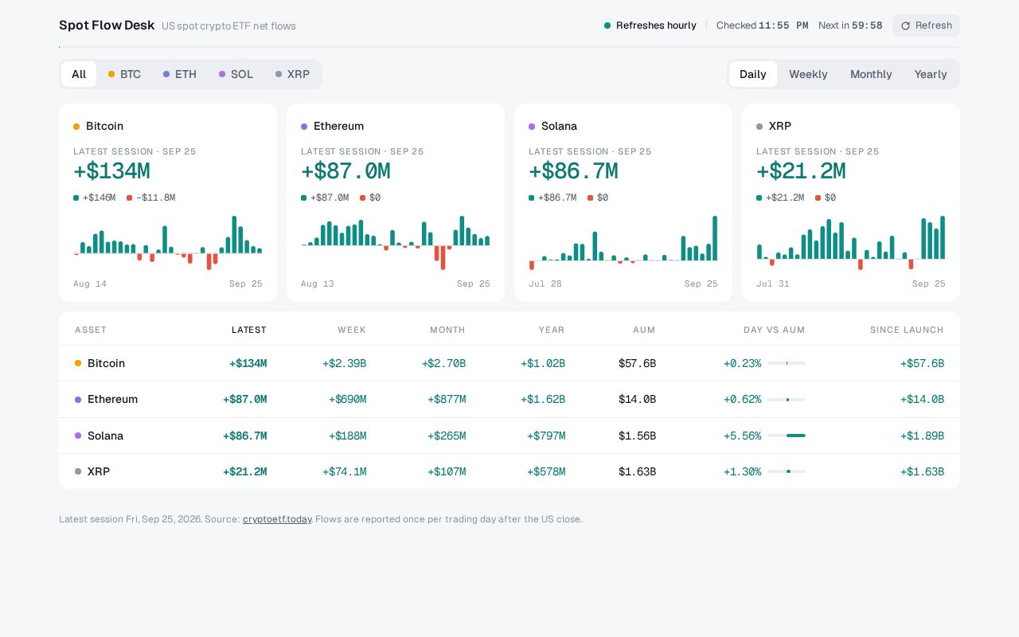Sort table by Week column
Viewport: 1019px width, 637px height.
[352, 330]
